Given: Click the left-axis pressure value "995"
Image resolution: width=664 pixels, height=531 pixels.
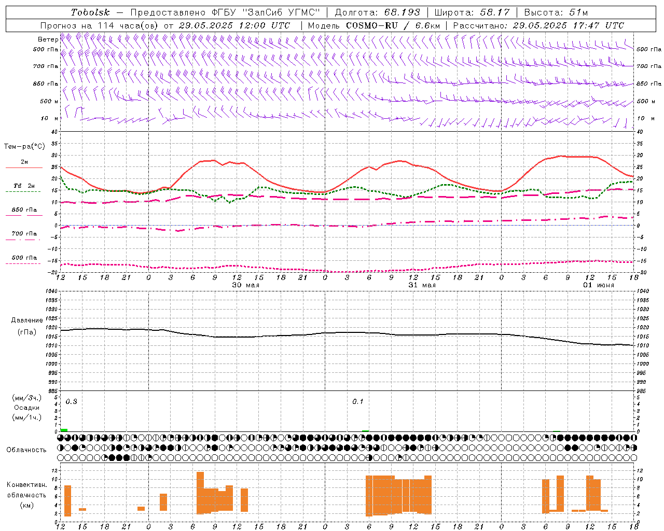Looking at the screenshot, I should click(x=53, y=373).
